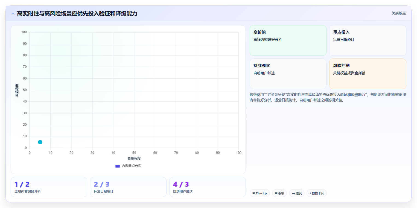417x208 pixels.
Task: Click the Chart.js tag chip
Action: [260, 193]
